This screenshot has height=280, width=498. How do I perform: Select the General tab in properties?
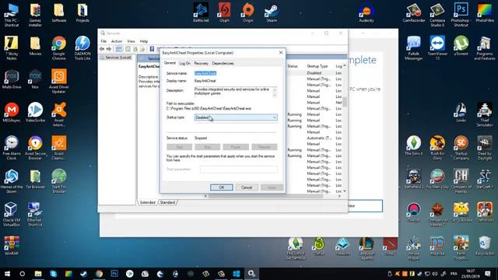[x=170, y=63]
